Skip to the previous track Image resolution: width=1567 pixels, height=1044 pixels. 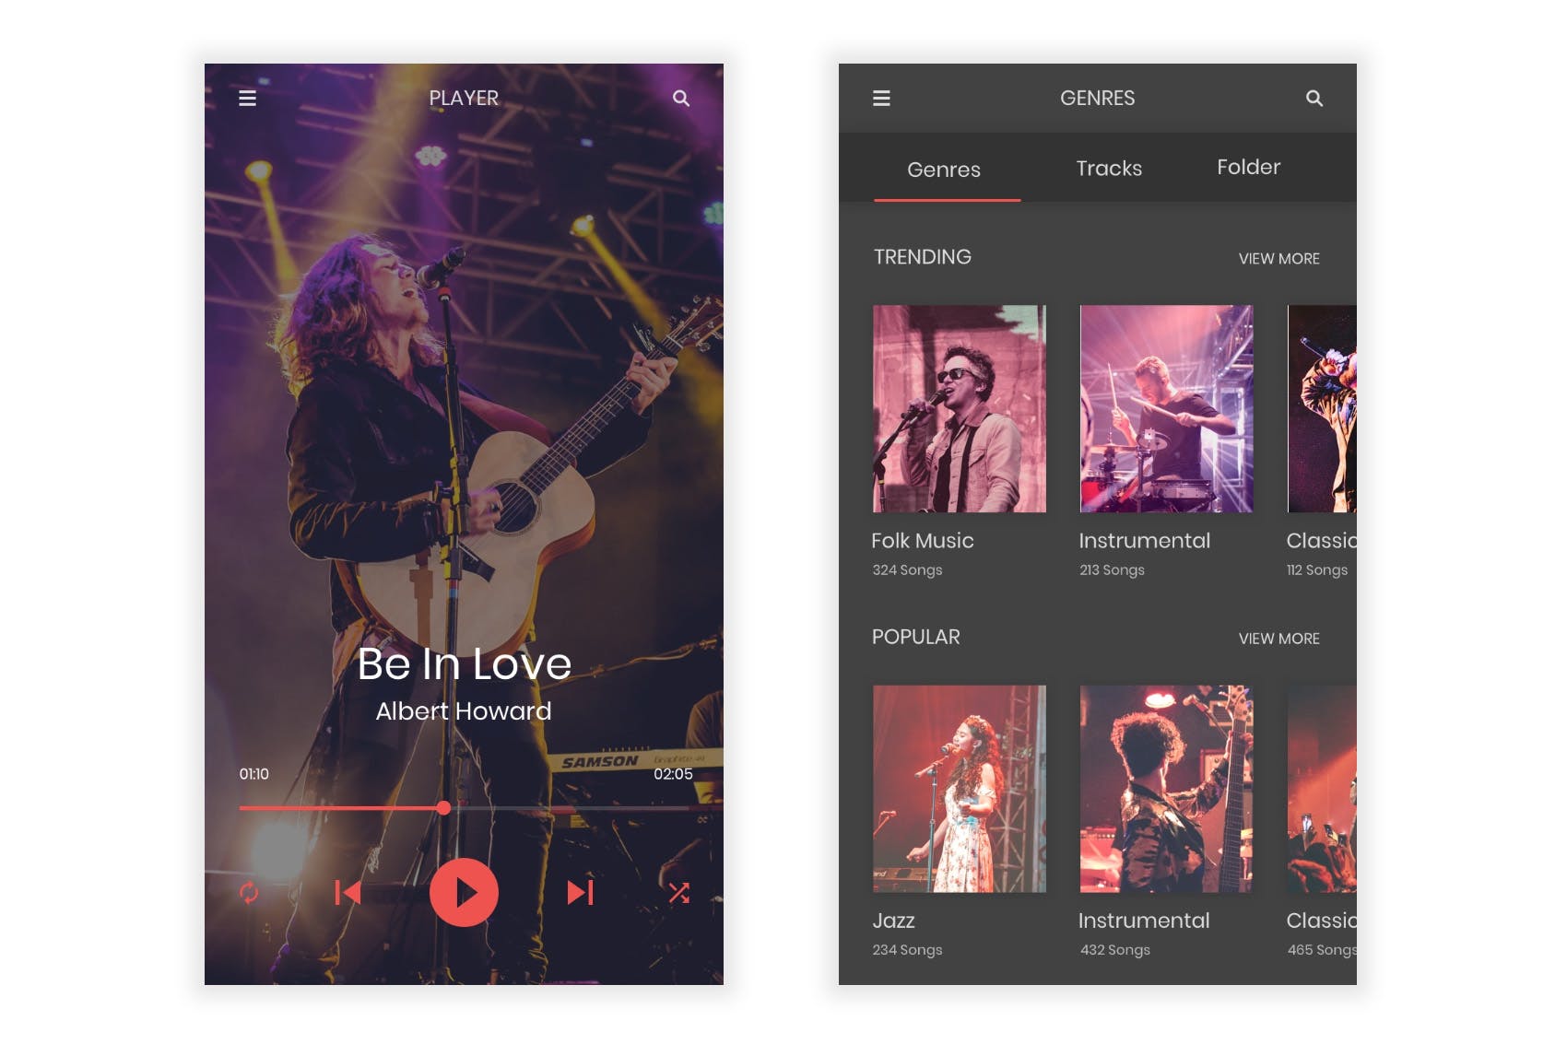click(x=348, y=892)
